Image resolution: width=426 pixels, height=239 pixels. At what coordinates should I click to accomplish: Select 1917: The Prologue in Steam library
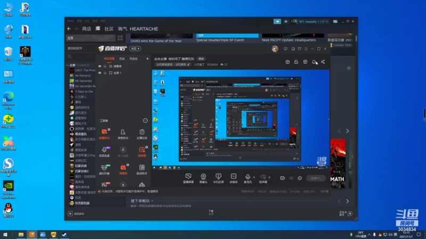coord(83,70)
